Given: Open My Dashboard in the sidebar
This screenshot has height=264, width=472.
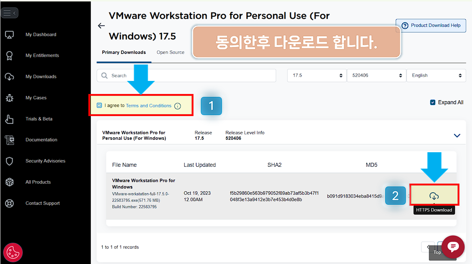Looking at the screenshot, I should coord(41,35).
